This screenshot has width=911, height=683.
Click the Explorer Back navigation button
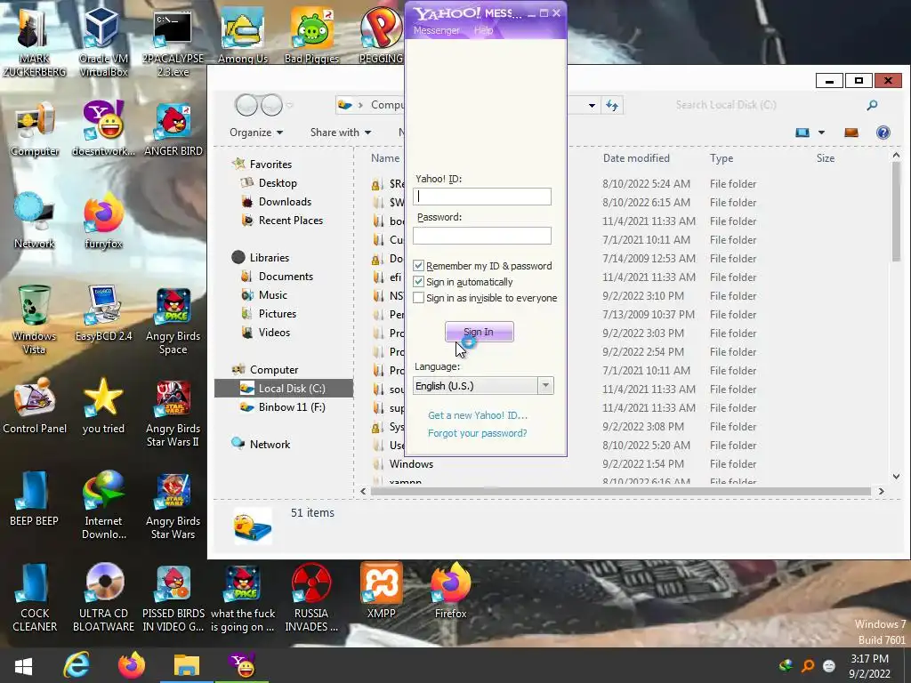(246, 105)
